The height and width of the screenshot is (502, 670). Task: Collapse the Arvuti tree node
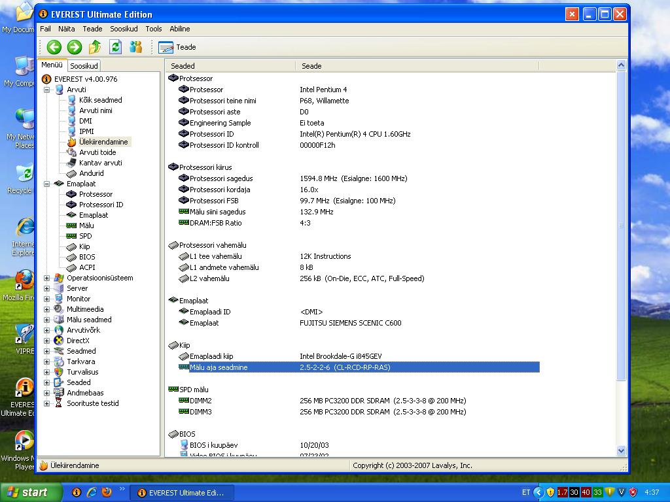(x=46, y=90)
